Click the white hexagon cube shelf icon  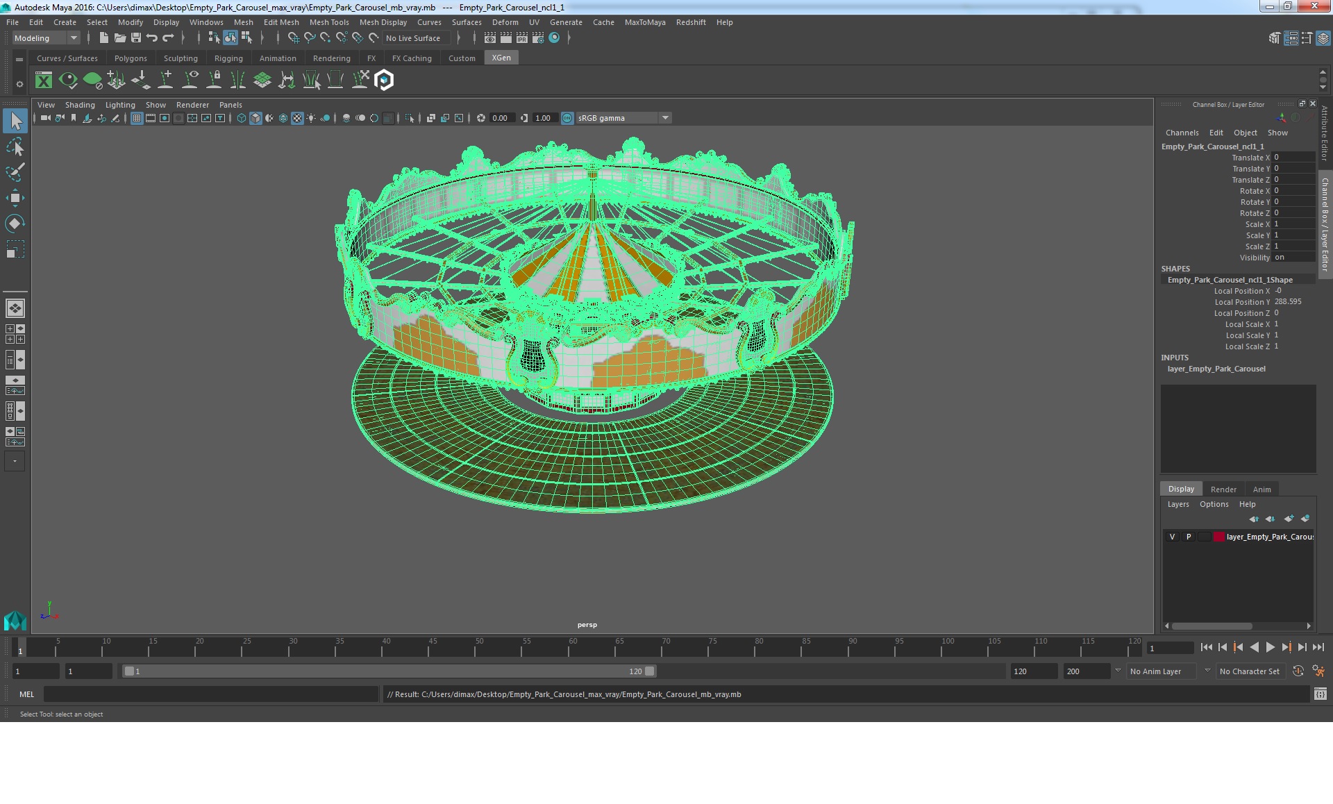(384, 81)
